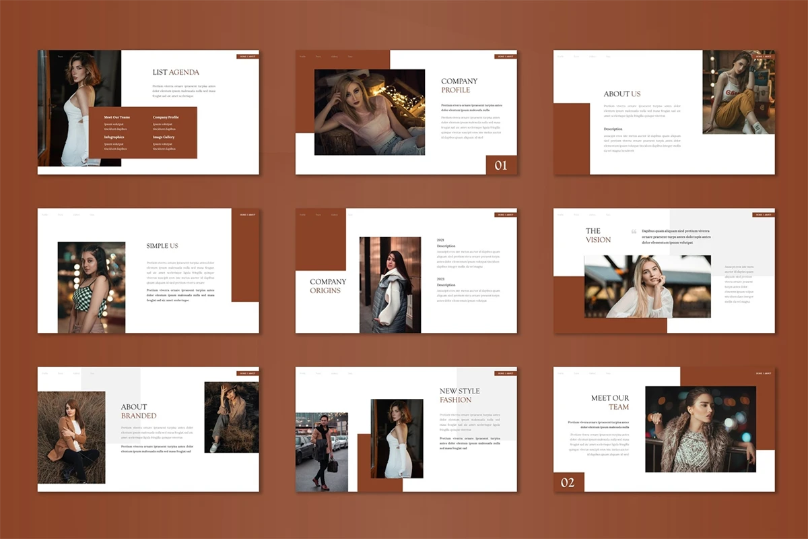The image size is (808, 539).
Task: Select the List Agenda heading
Action: (x=176, y=72)
